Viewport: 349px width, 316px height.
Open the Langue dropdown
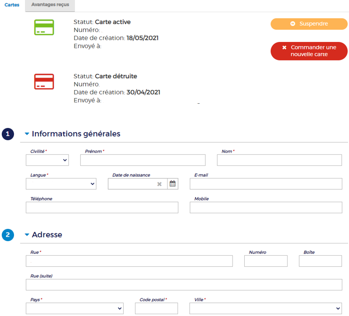pyautogui.click(x=61, y=183)
